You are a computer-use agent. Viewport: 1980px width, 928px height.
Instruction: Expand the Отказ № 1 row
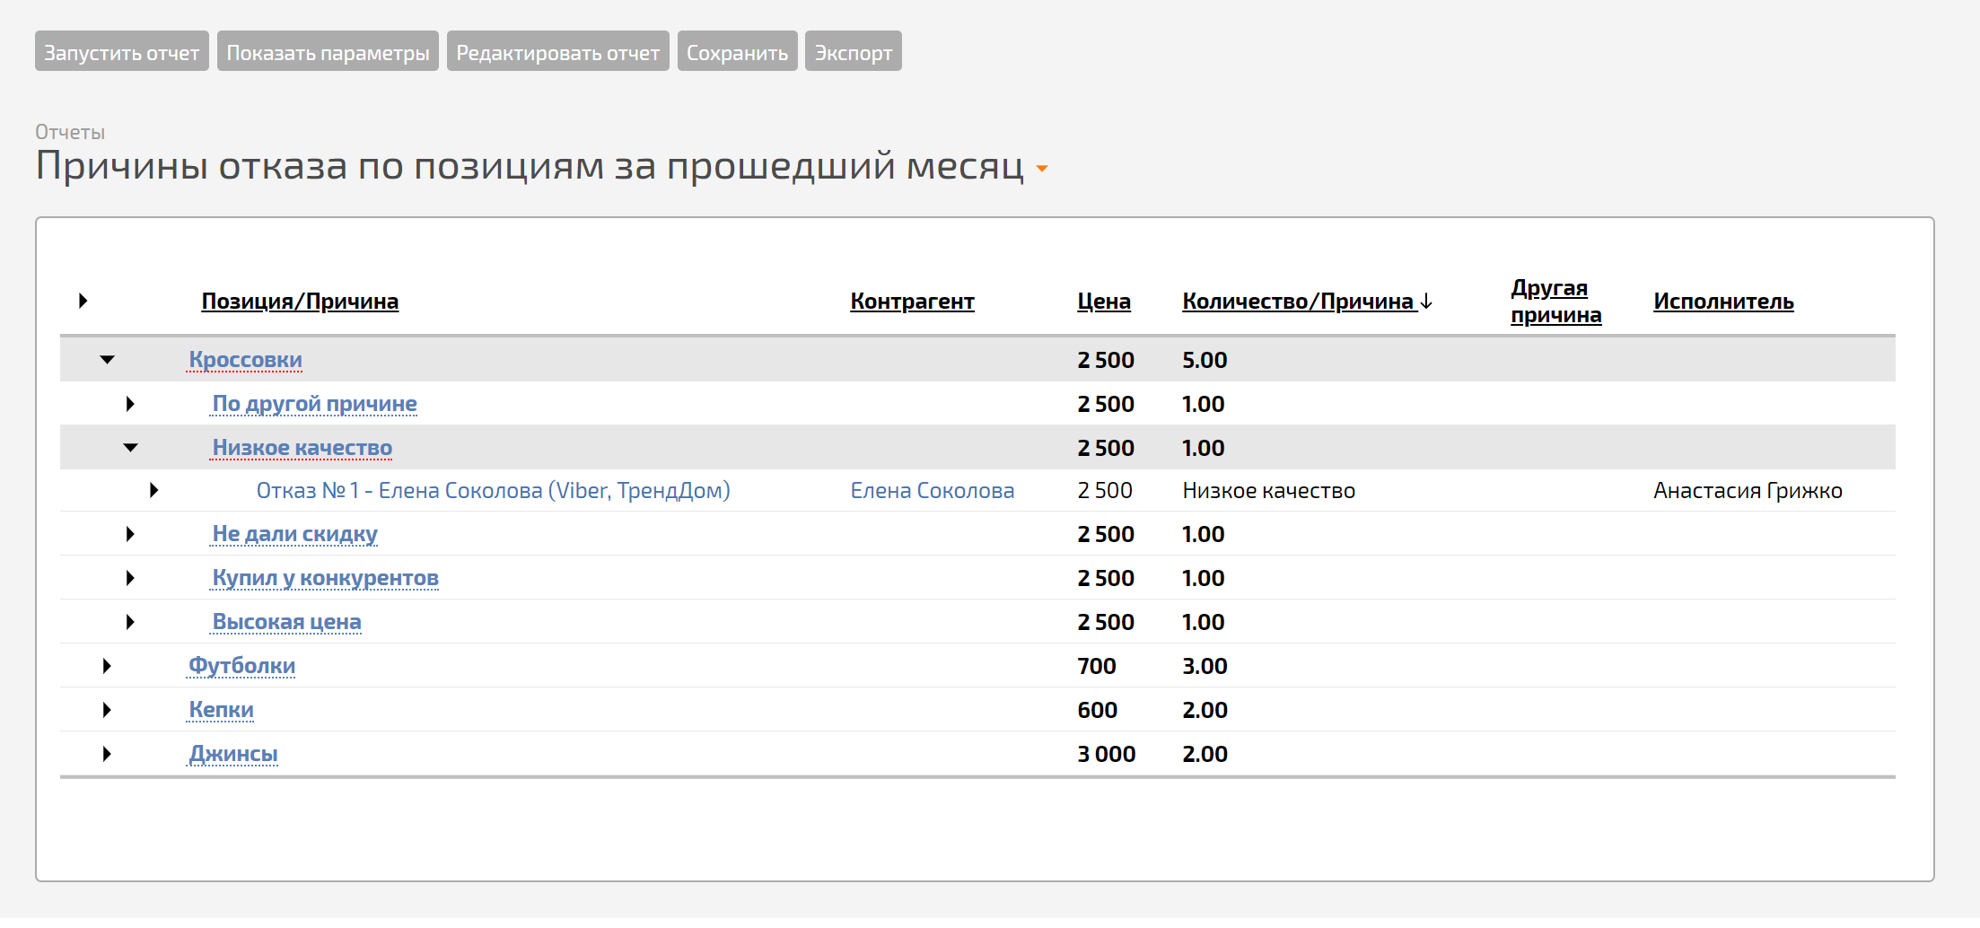pyautogui.click(x=153, y=491)
